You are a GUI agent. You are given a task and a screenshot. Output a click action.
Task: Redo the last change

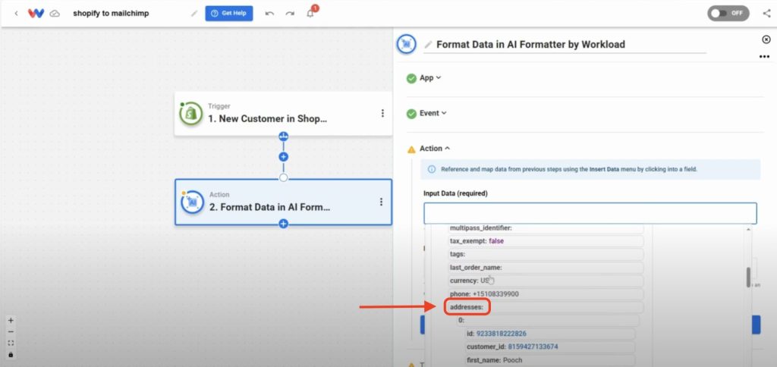click(x=290, y=14)
